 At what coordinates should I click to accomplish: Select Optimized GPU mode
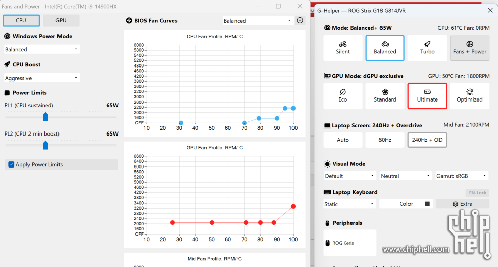470,96
